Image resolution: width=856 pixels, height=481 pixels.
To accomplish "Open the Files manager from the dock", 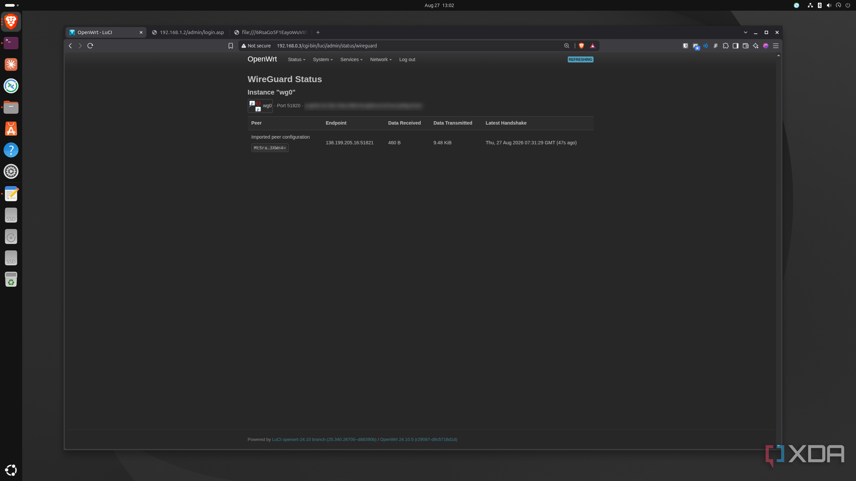I will tap(11, 107).
